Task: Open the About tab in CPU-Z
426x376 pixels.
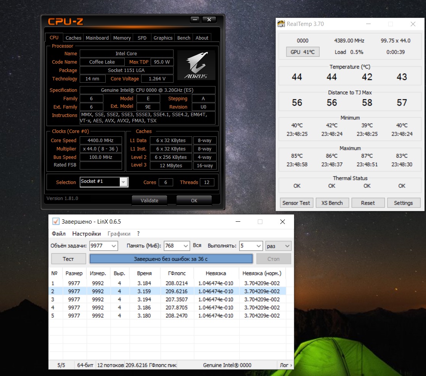Action: tap(202, 38)
